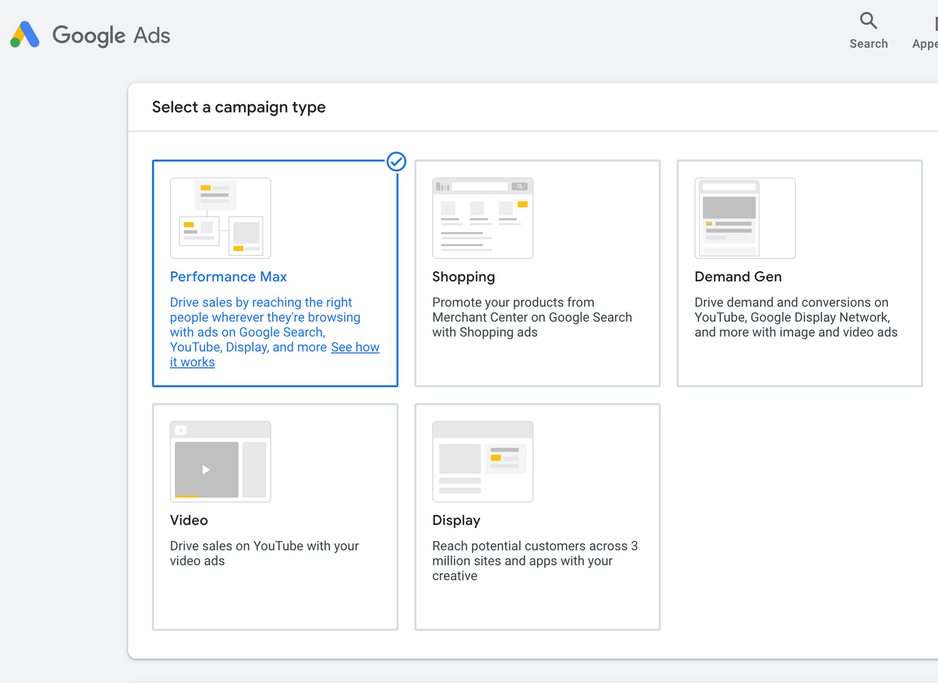Open Search with the magnifier icon

(868, 21)
